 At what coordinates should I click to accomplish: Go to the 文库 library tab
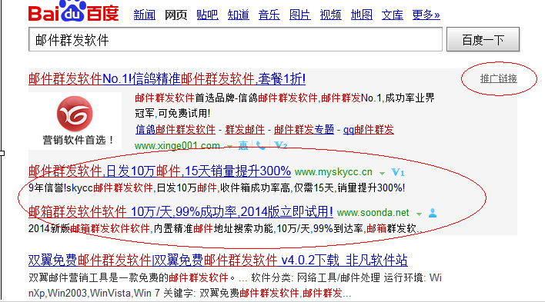click(393, 15)
